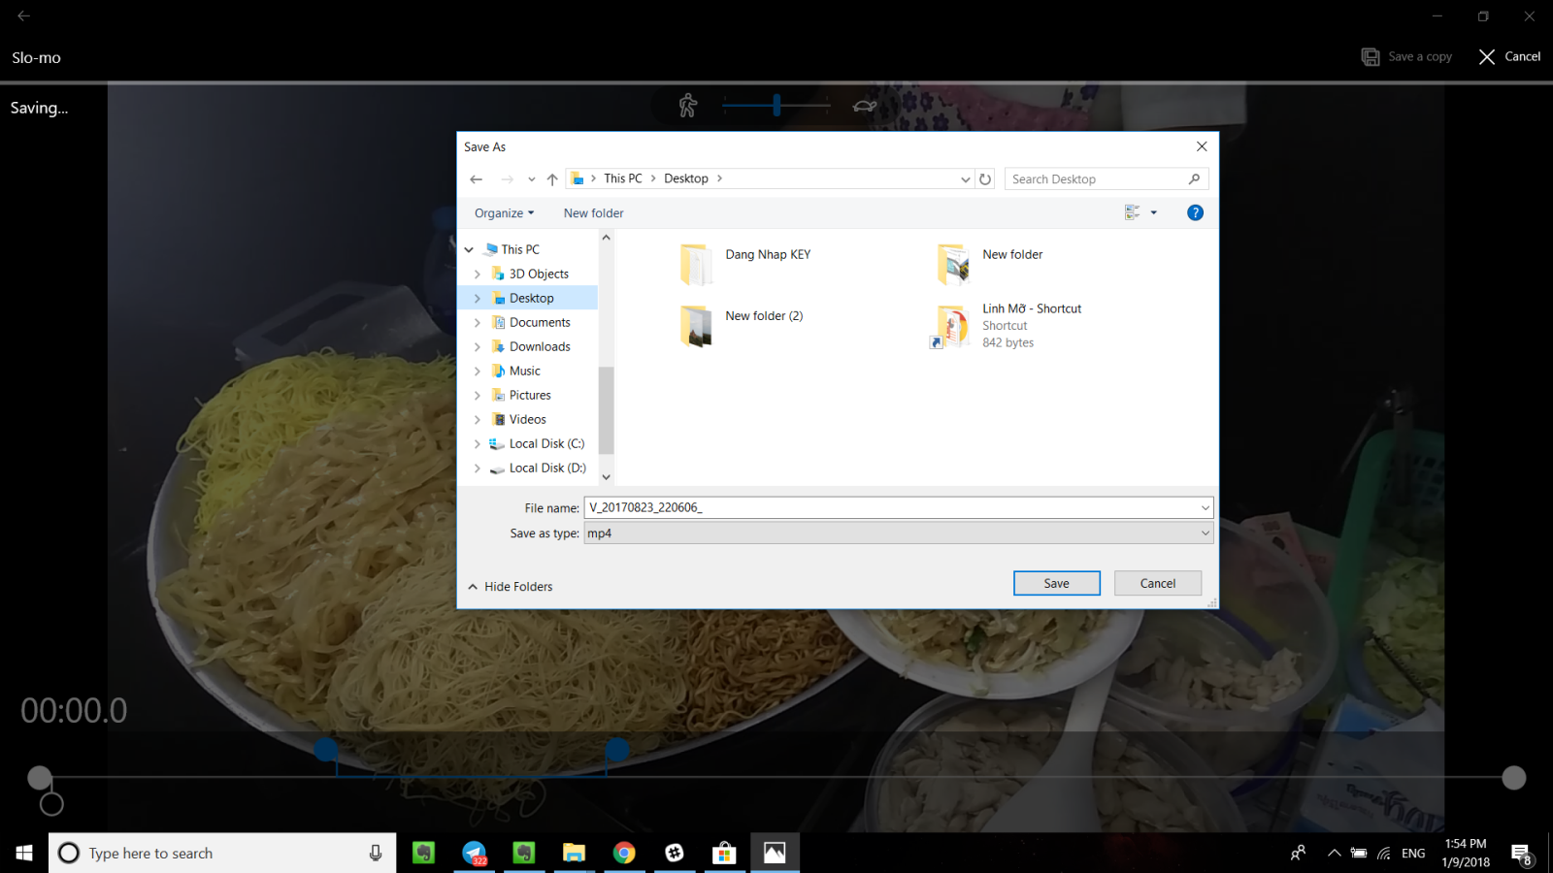Viewport: 1553px width, 873px height.
Task: Open the Organize menu
Action: 504,213
